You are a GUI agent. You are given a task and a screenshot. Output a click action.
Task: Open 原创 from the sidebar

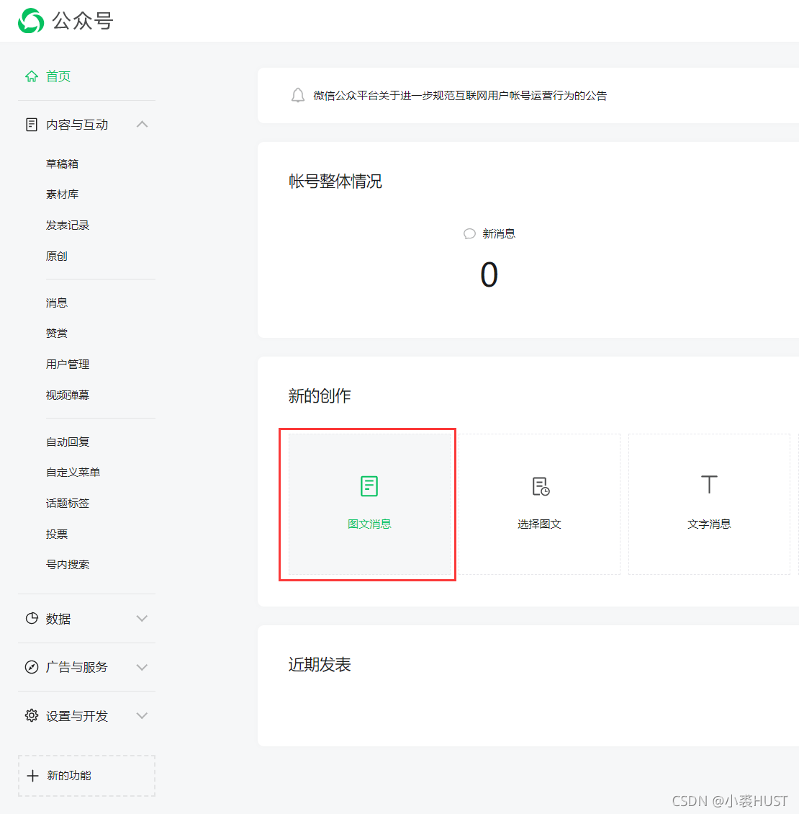tap(57, 256)
